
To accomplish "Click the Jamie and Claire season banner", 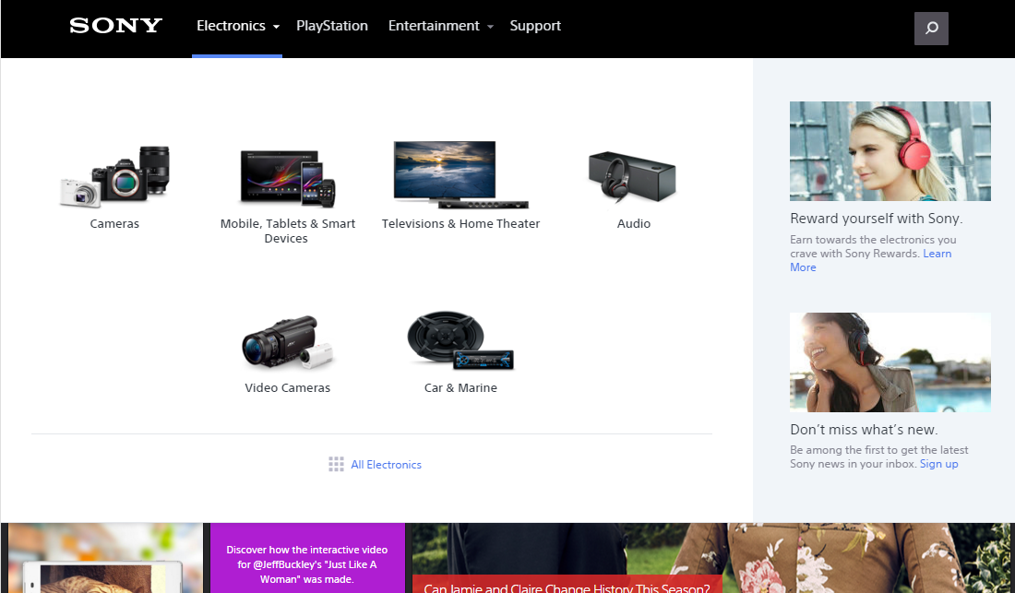I will coord(567,585).
